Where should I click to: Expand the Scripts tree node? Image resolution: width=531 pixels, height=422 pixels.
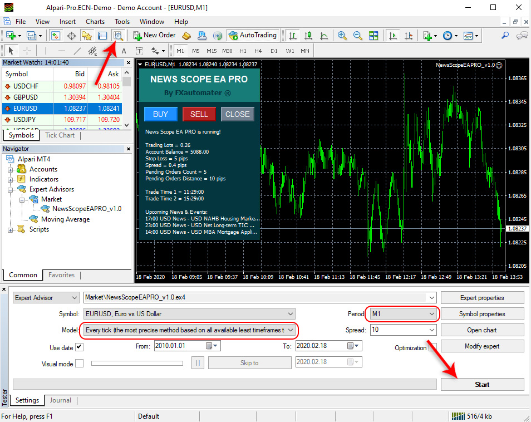(x=10, y=230)
